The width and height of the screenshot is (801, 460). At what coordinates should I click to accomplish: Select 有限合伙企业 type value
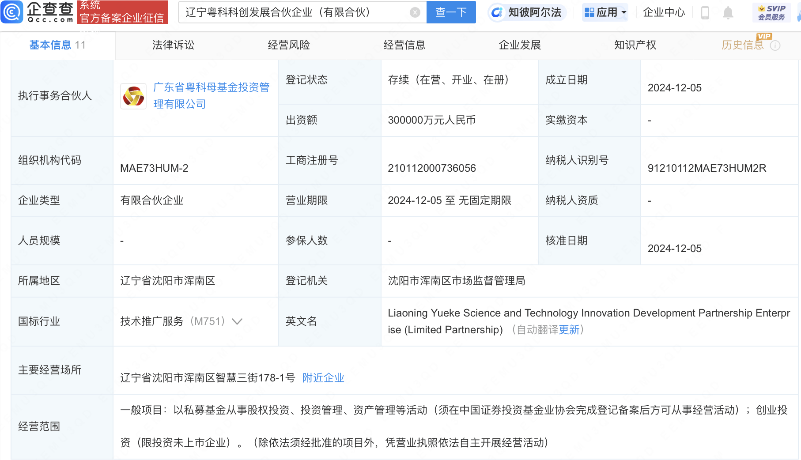(x=152, y=200)
